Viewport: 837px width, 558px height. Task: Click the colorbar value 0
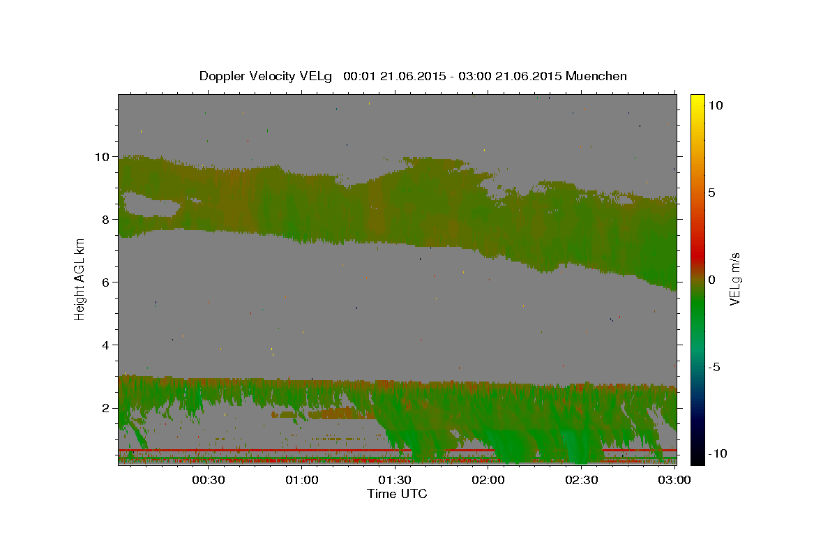pos(713,280)
